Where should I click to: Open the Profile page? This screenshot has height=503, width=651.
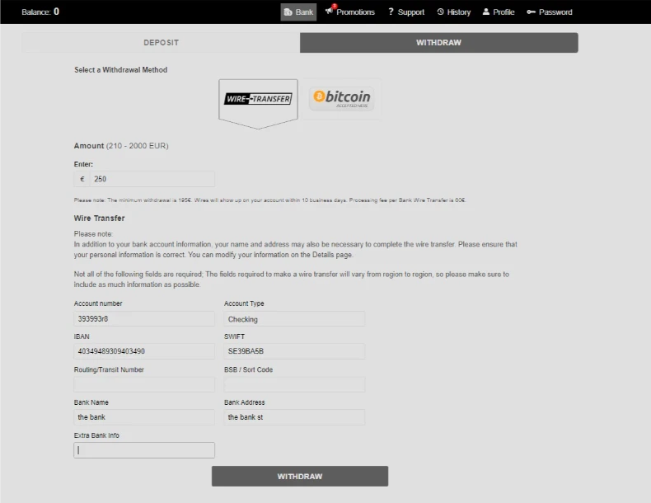tap(499, 12)
